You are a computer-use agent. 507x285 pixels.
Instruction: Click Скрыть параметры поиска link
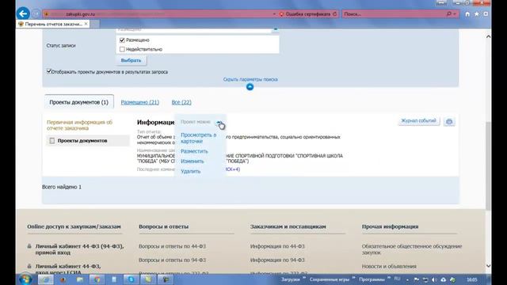click(x=250, y=79)
